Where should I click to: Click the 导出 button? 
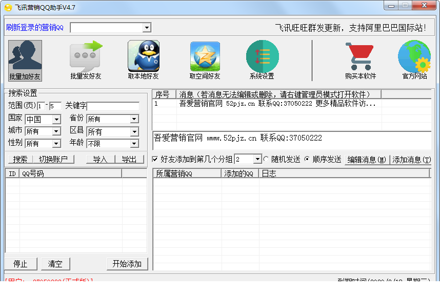tap(129, 160)
